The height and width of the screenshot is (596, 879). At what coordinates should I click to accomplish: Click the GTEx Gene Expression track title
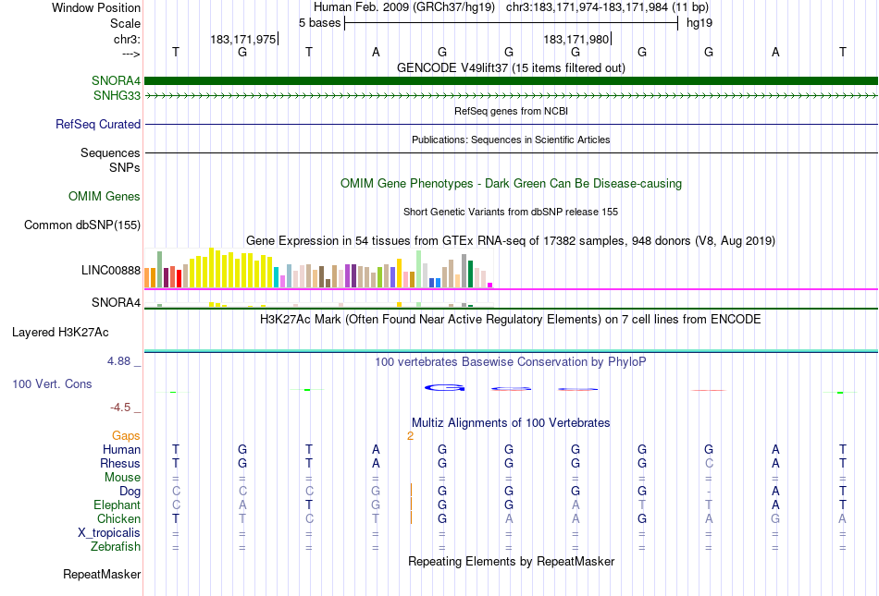pos(511,240)
